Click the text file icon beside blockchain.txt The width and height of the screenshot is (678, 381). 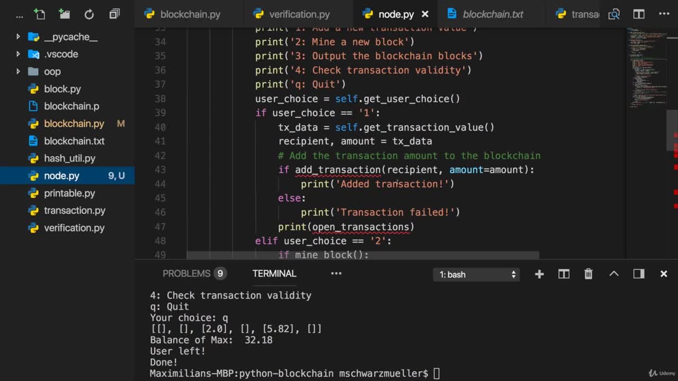click(33, 141)
